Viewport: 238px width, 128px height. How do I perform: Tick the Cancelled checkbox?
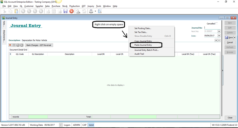click(x=217, y=23)
